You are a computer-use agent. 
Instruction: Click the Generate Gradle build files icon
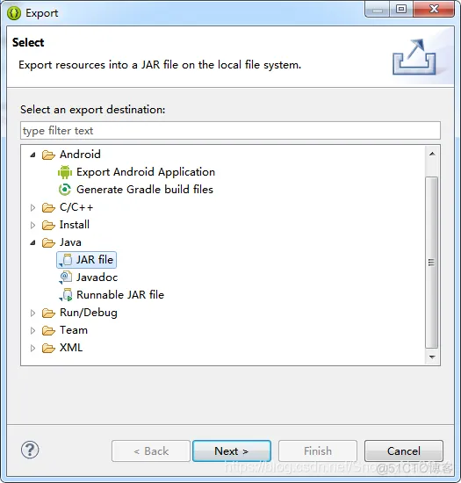[65, 190]
